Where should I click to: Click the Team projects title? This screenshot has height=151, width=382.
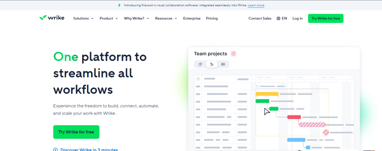[x=210, y=54]
